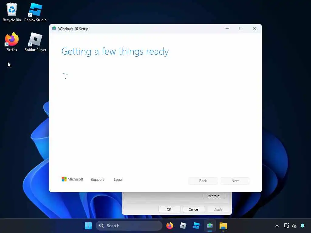Open Roblox Player from the taskbar

tap(183, 226)
